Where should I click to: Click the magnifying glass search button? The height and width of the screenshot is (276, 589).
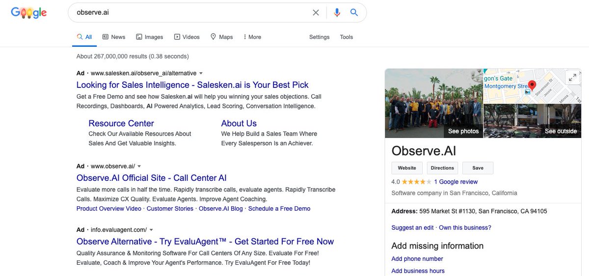coord(354,13)
